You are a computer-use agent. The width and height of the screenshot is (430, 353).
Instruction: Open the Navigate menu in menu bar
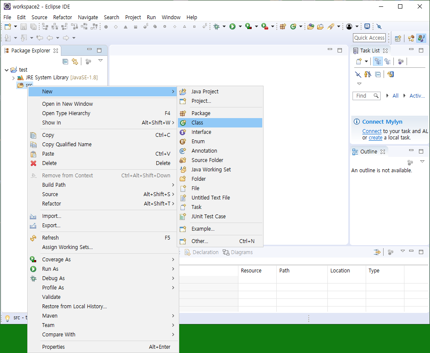click(x=88, y=17)
